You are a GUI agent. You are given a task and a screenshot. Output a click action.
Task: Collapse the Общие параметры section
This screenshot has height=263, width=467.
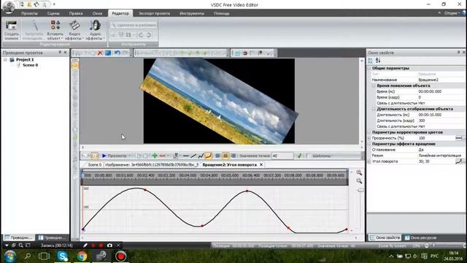[x=369, y=68]
